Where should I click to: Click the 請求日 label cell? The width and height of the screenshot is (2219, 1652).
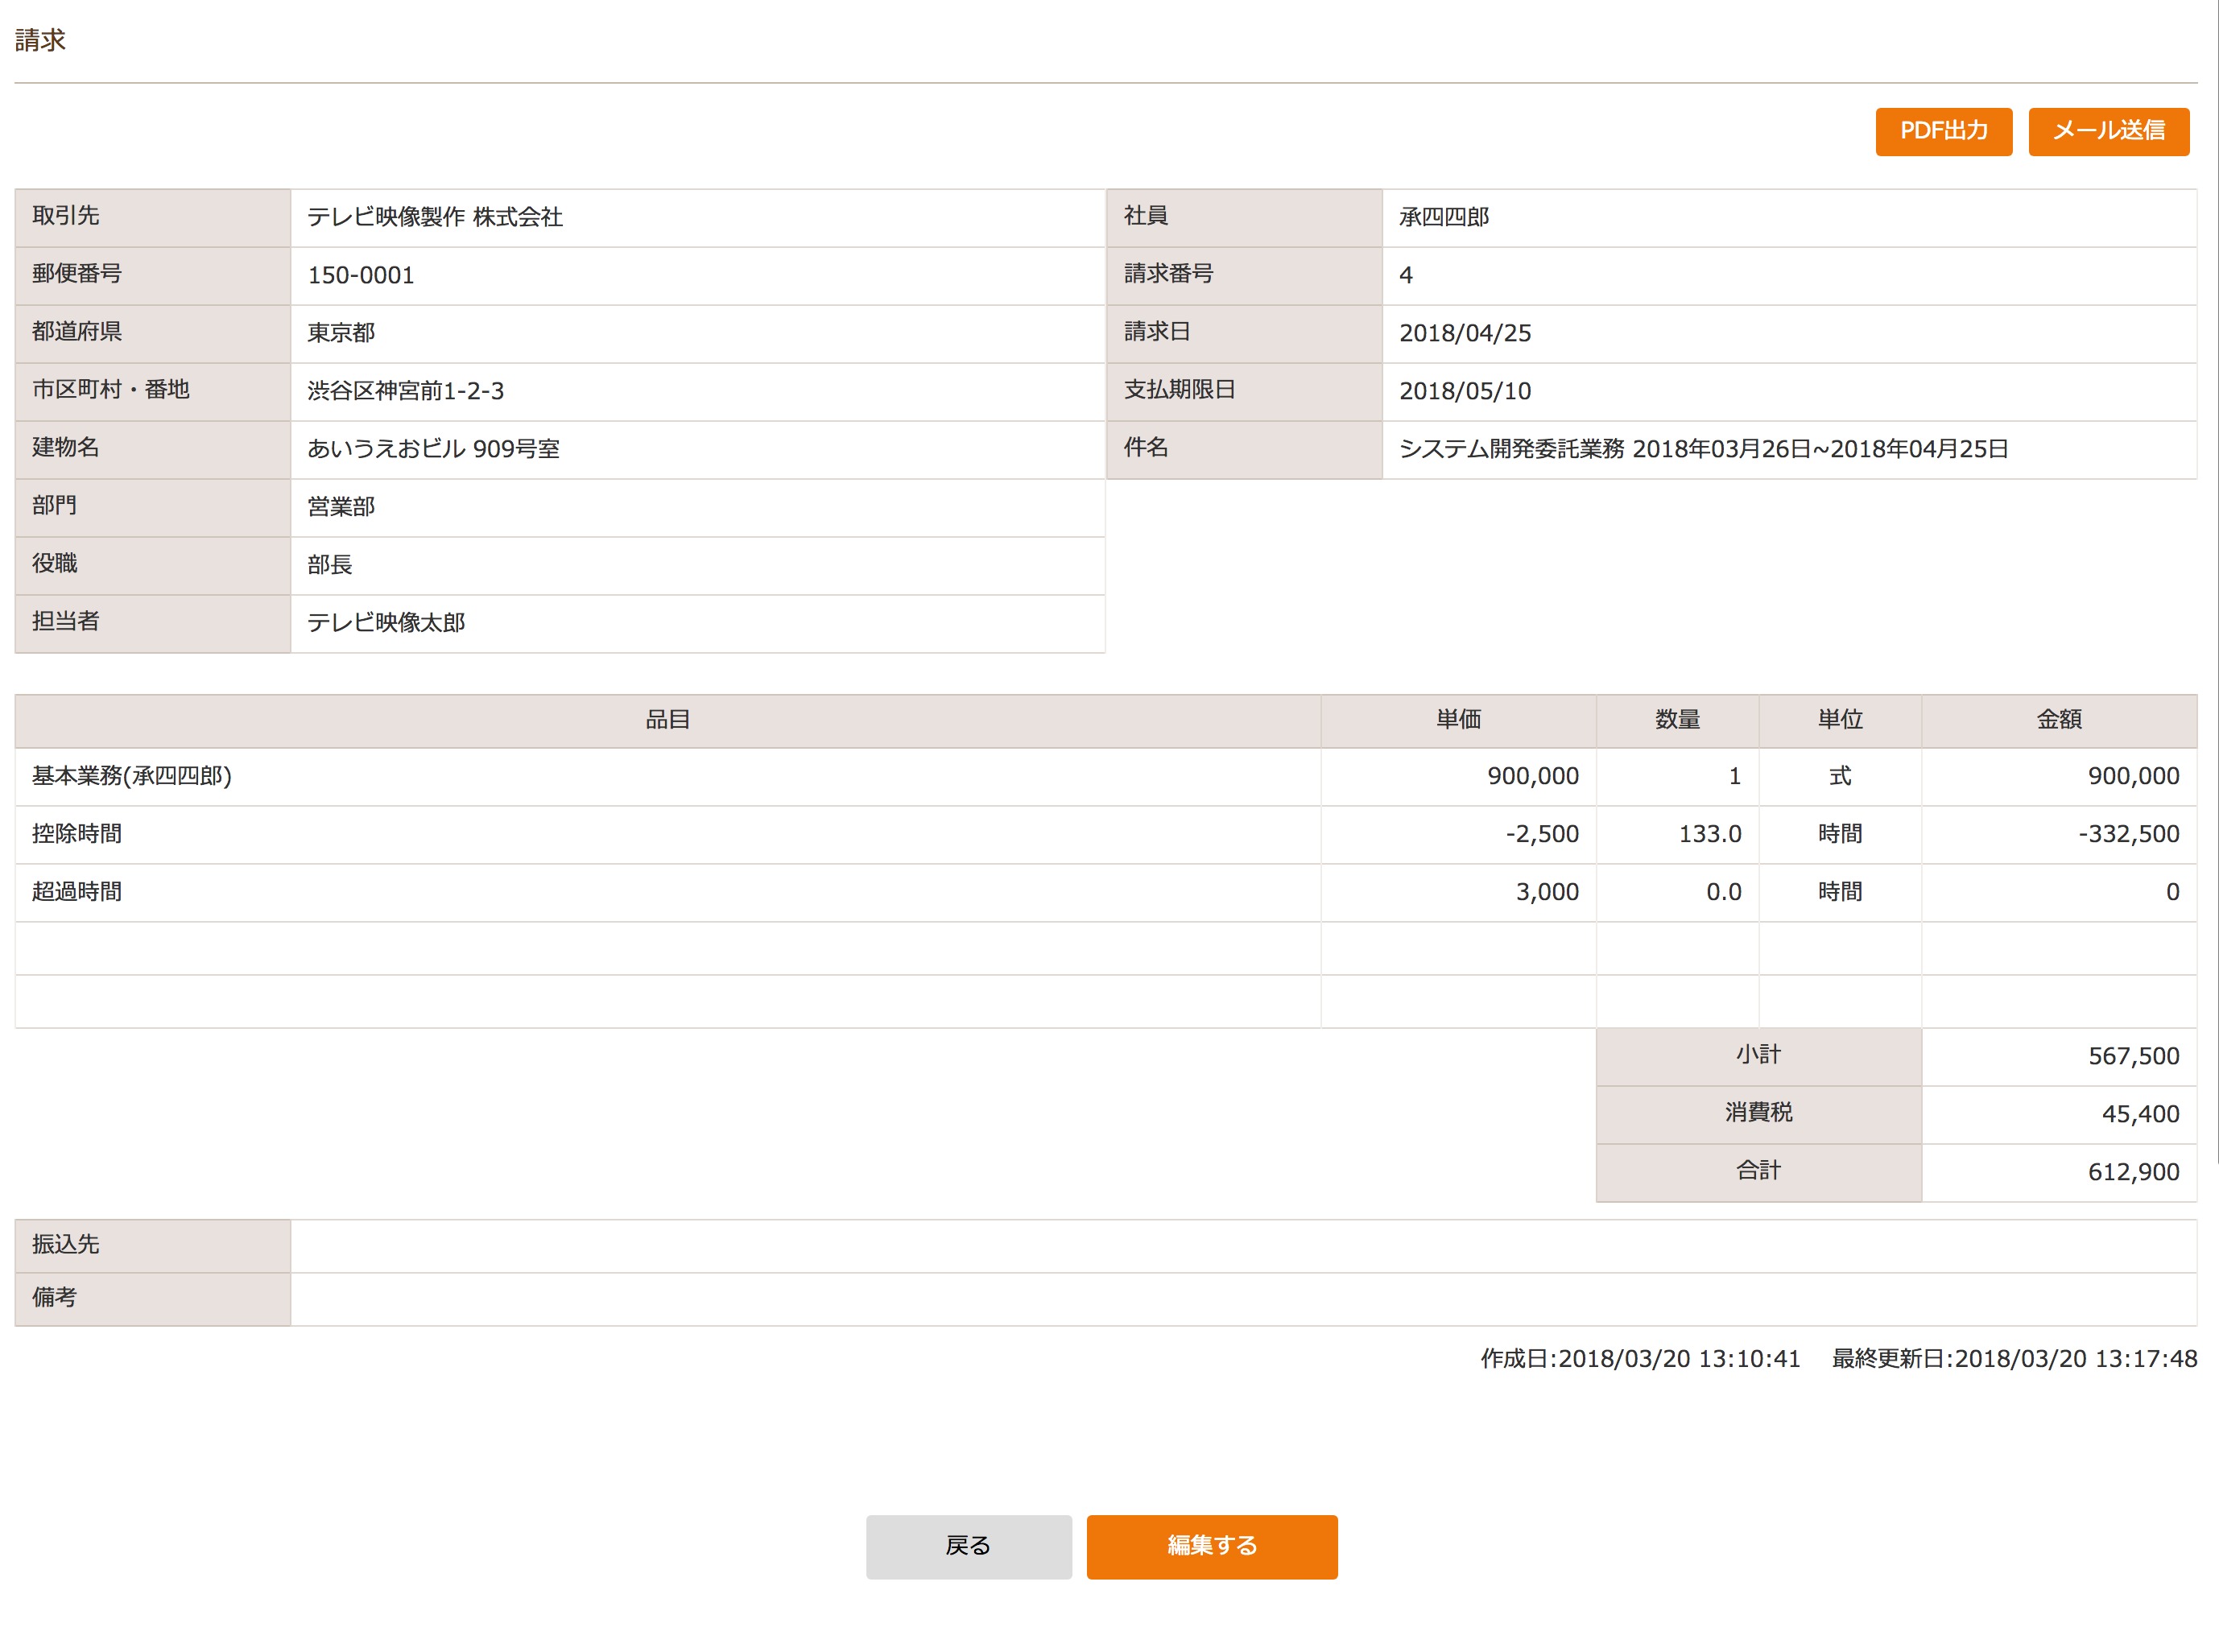[1245, 333]
